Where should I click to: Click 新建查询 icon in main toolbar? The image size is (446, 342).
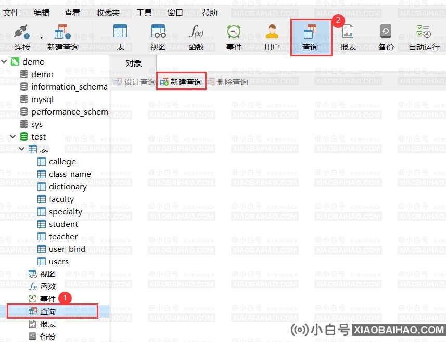point(62,37)
